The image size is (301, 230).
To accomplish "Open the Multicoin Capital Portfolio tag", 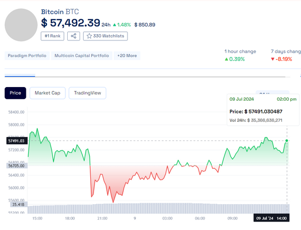I will [81, 56].
